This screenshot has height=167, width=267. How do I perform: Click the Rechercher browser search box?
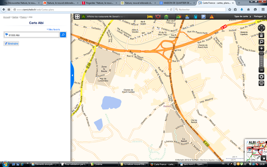200,10
